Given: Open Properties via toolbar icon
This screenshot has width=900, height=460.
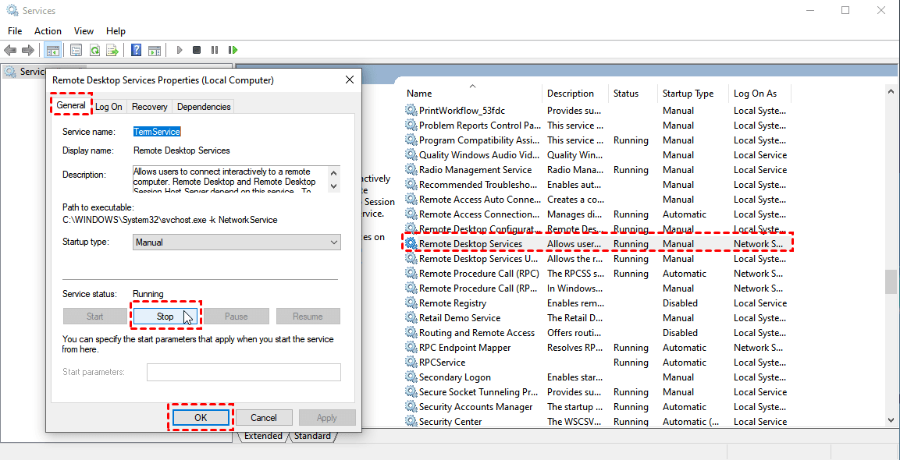Looking at the screenshot, I should pos(76,50).
